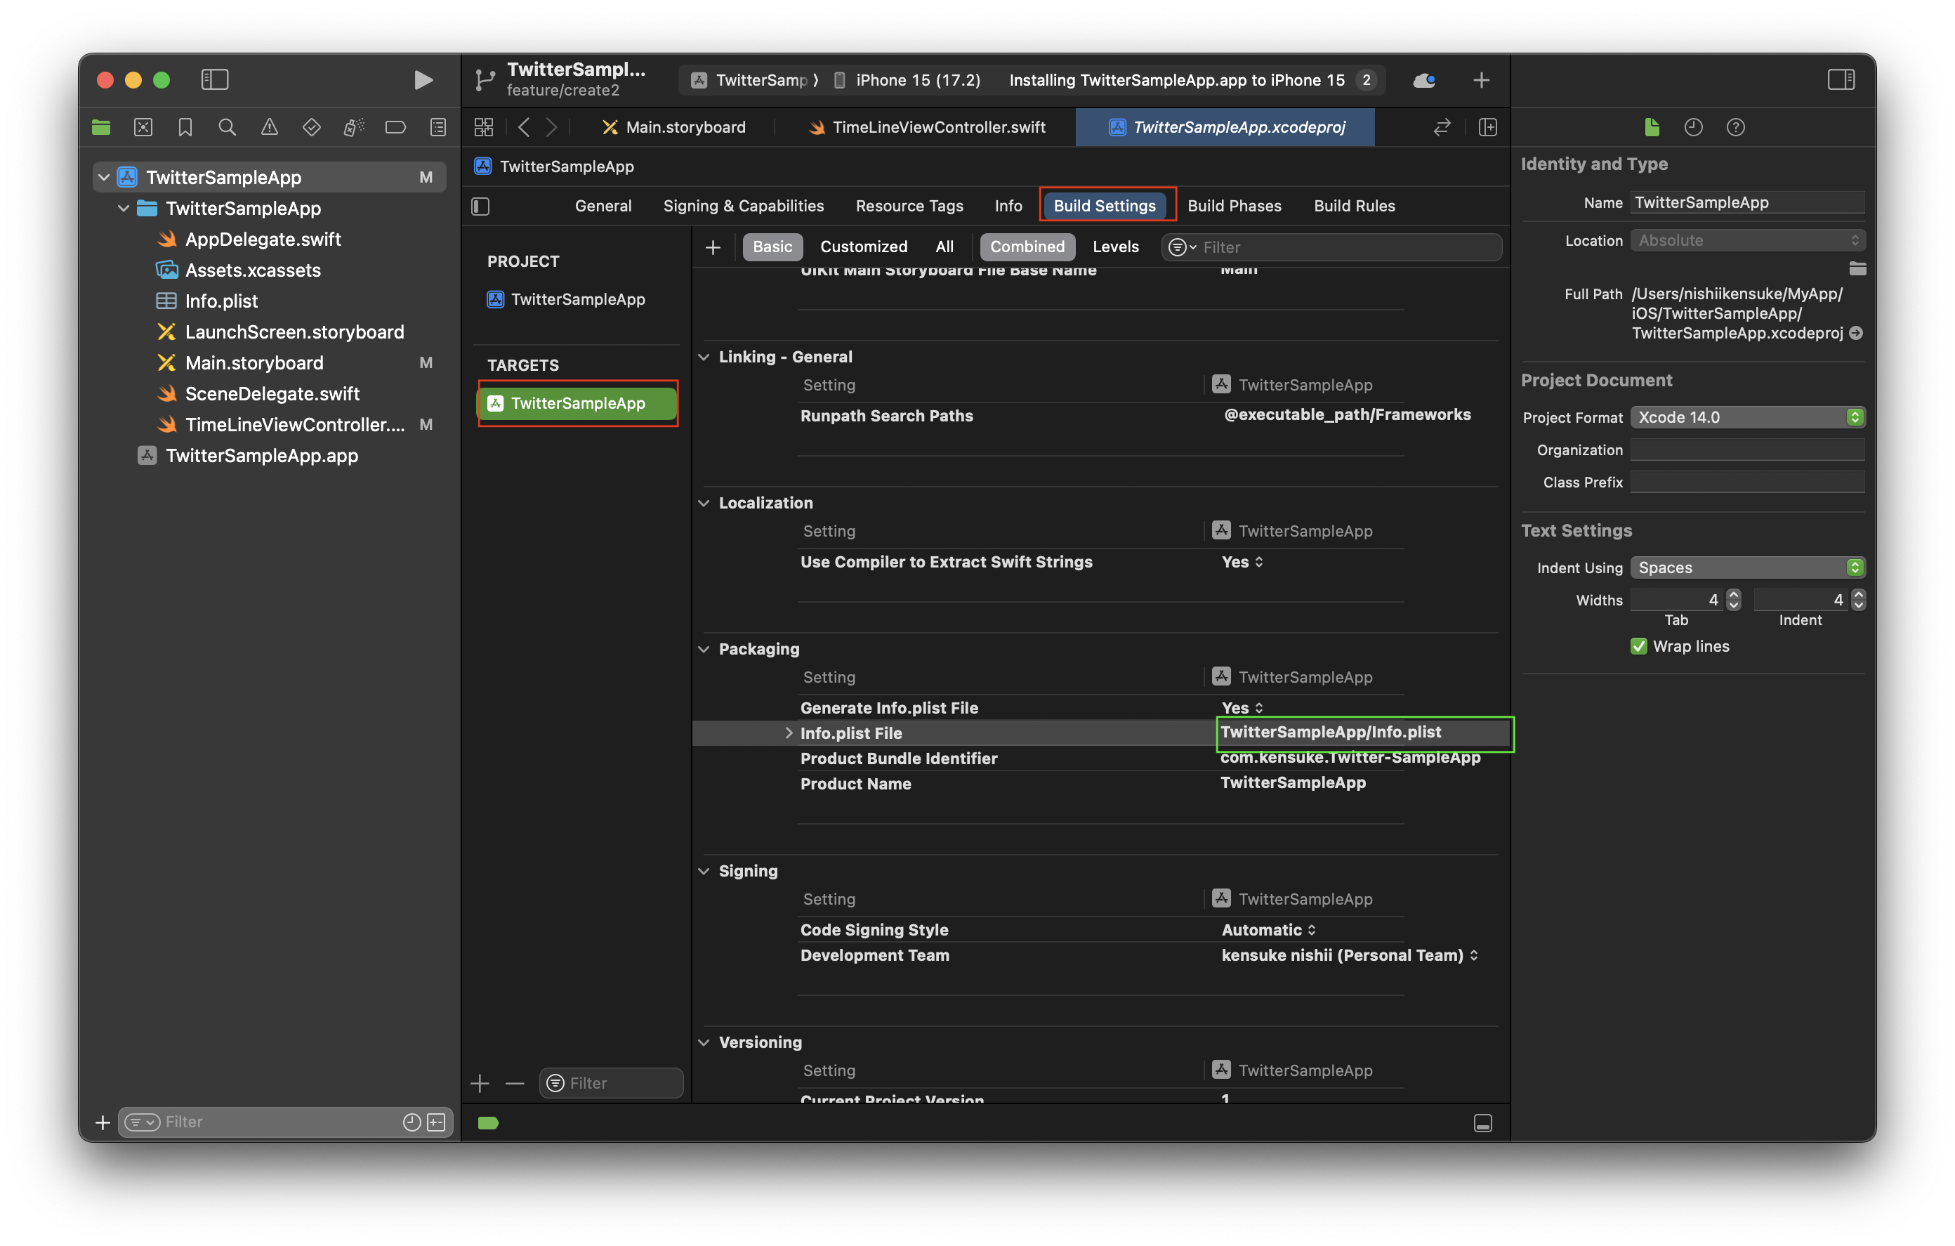Go forward in editor history
Image resolution: width=1955 pixels, height=1246 pixels.
552,128
